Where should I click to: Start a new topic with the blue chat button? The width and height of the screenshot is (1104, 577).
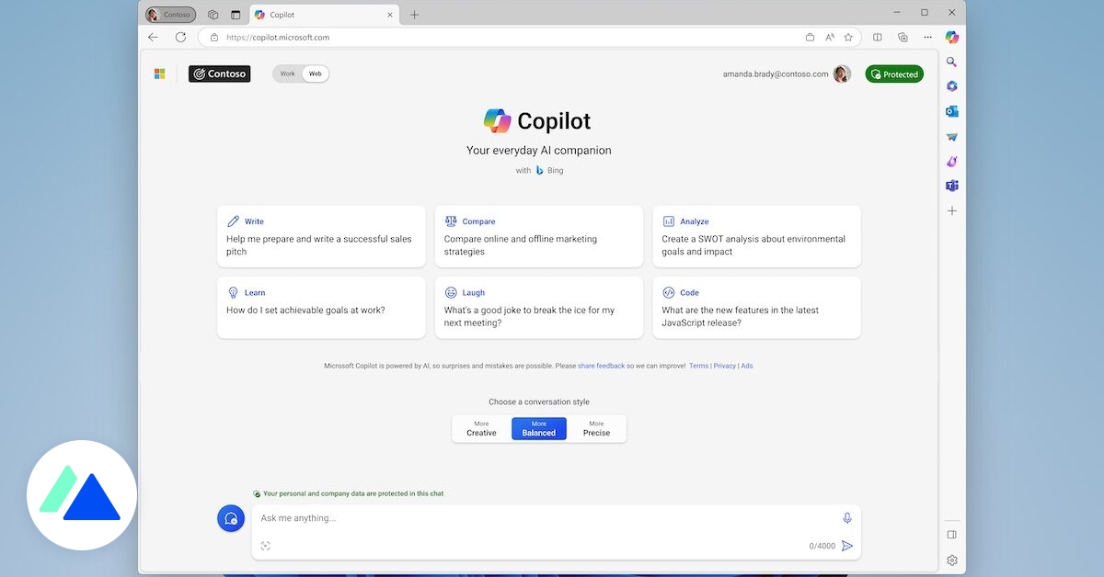point(231,518)
